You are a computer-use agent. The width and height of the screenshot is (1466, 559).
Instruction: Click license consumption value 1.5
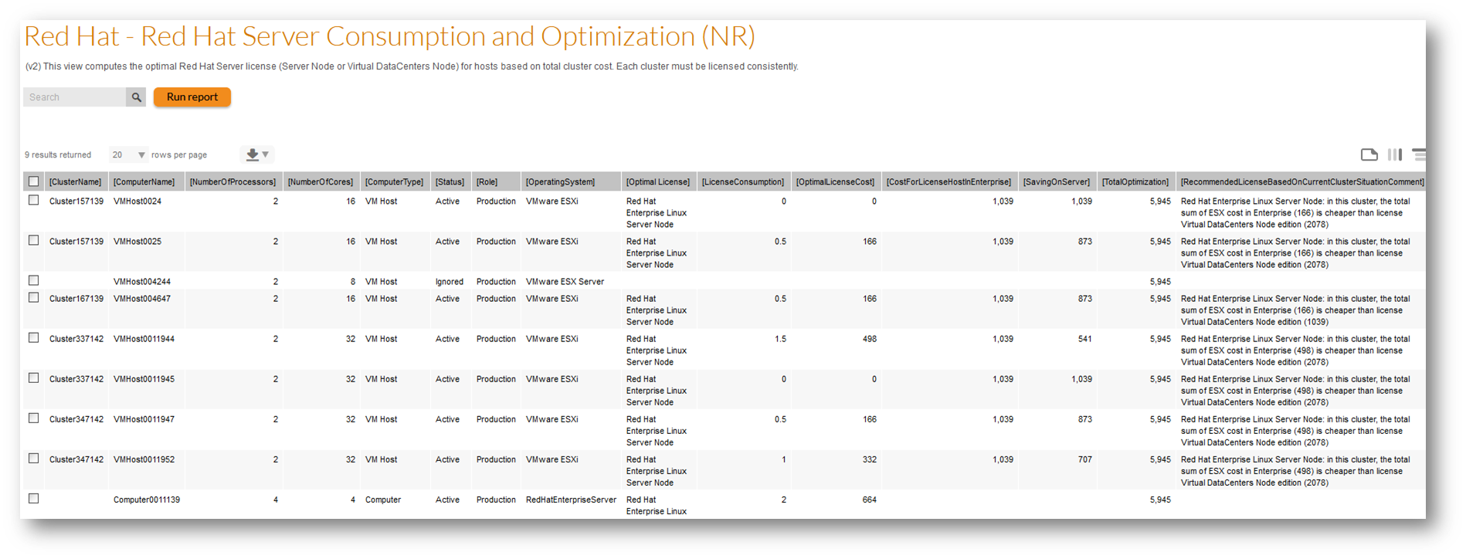tap(780, 339)
